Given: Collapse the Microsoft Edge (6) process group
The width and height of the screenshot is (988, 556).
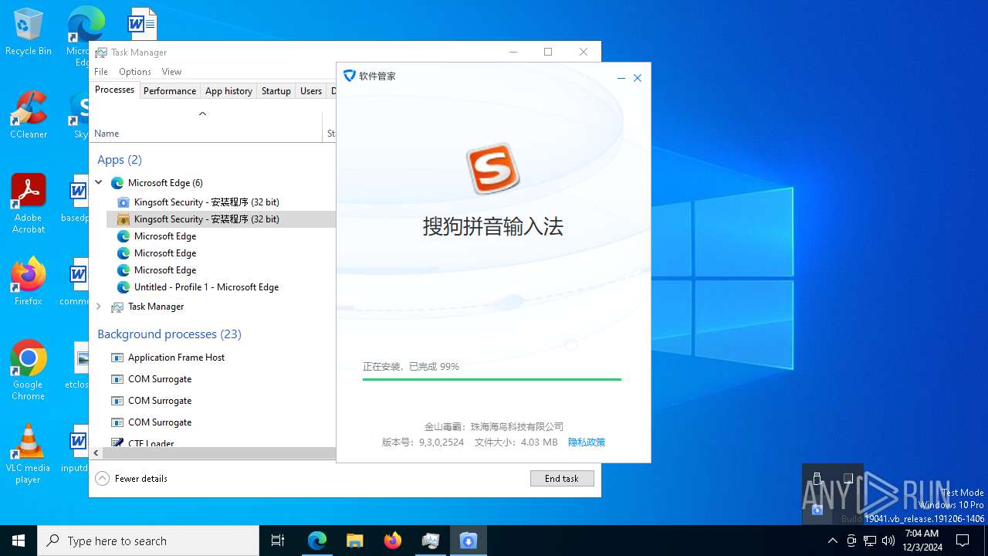Looking at the screenshot, I should (99, 183).
